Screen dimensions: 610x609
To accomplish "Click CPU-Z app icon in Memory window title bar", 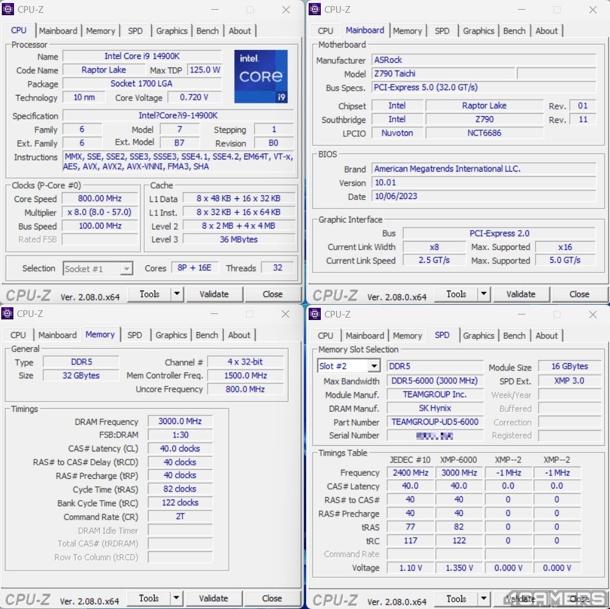I will pyautogui.click(x=7, y=313).
